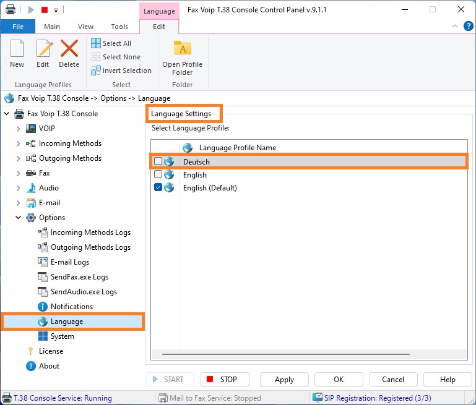This screenshot has width=476, height=405.
Task: Select the Edit ribbon tab
Action: coord(159,27)
